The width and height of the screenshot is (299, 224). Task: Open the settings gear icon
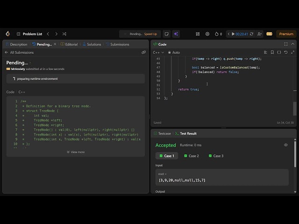point(207,34)
